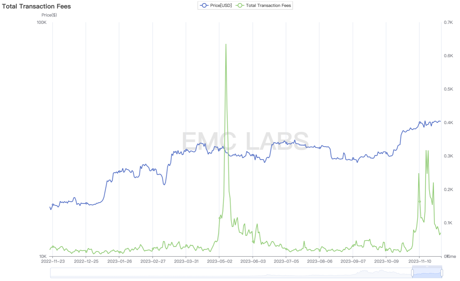Click the Total Transaction Fees legend label
The height and width of the screenshot is (281, 460).
pos(268,5)
